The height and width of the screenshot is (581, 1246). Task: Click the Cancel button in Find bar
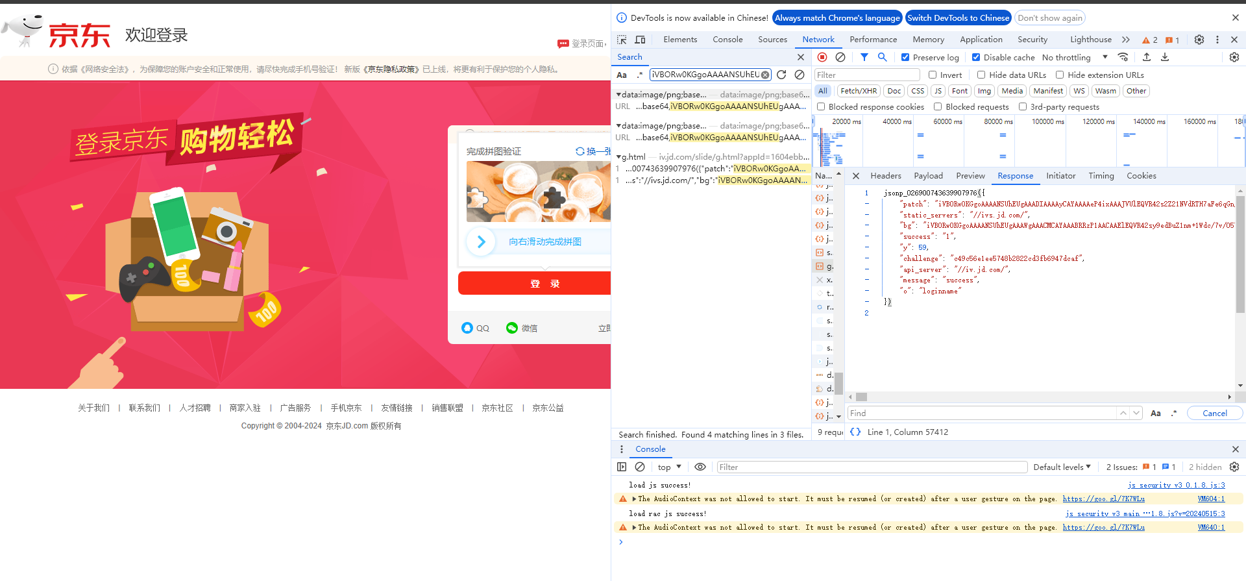(1215, 413)
